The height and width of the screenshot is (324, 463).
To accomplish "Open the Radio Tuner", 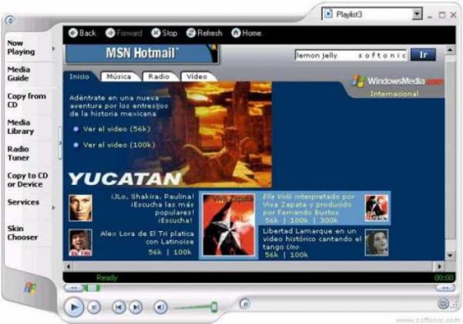I will coord(18,154).
